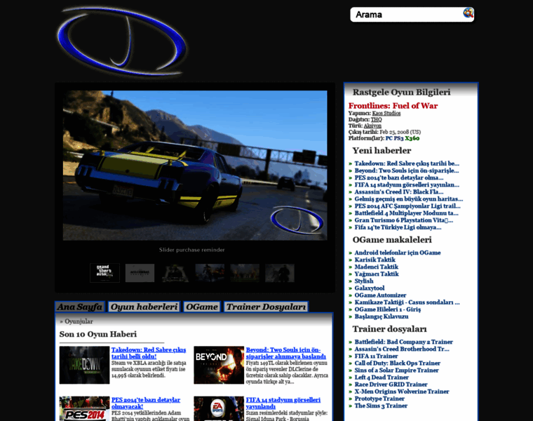Viewport: 533px width, 421px height.
Task: Click the main car slider image
Action: (x=195, y=166)
